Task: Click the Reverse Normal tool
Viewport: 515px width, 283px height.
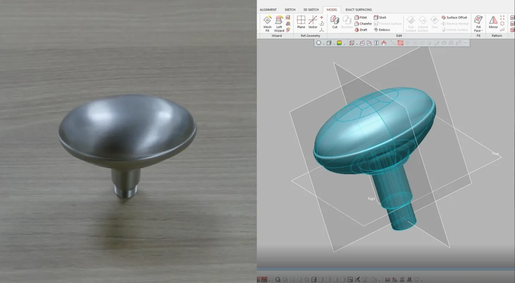Action: [454, 24]
